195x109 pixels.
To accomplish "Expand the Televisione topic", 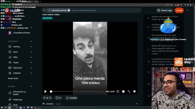I will (31, 68).
